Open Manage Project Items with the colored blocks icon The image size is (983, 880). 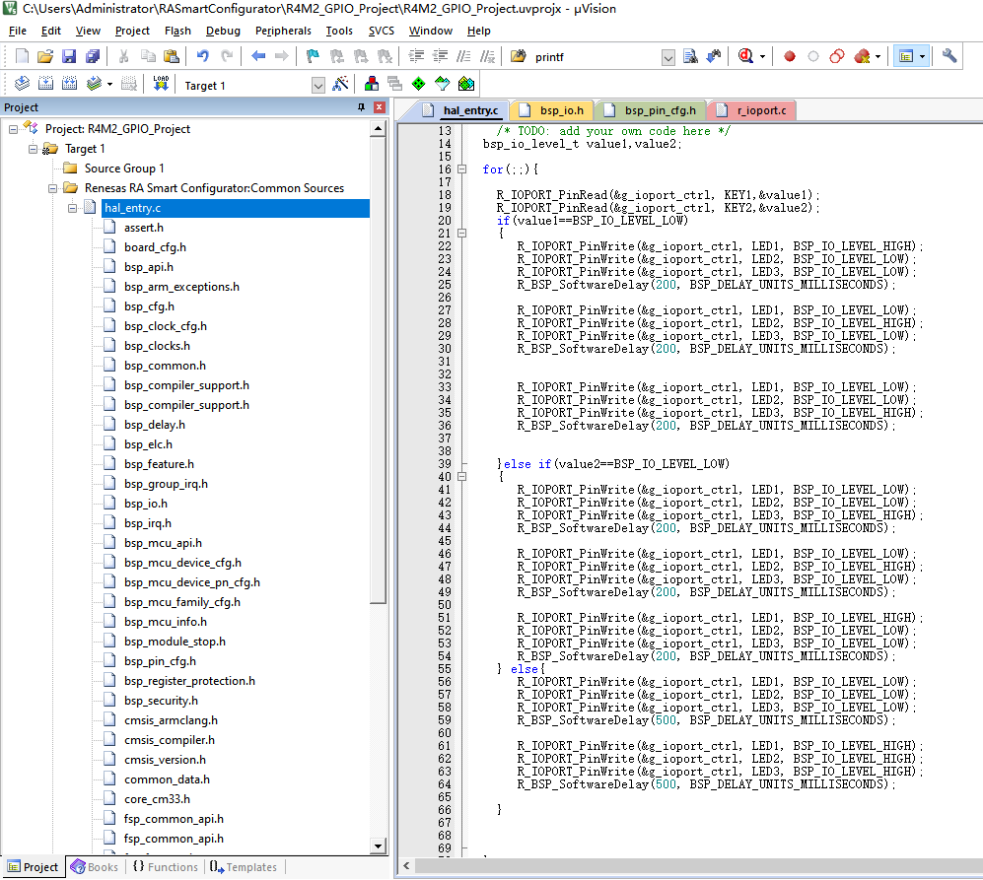pos(371,84)
